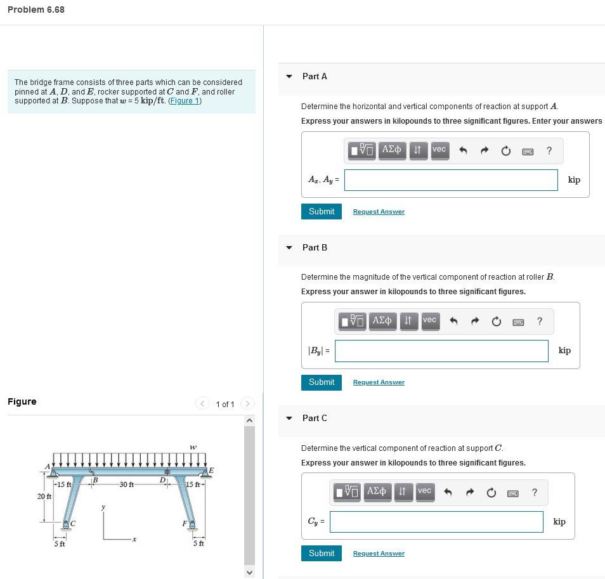Image resolution: width=605 pixels, height=579 pixels.
Task: Select vec button in Part B toolbar
Action: [x=430, y=321]
